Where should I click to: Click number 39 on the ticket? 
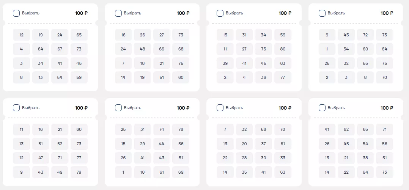(x=225, y=63)
